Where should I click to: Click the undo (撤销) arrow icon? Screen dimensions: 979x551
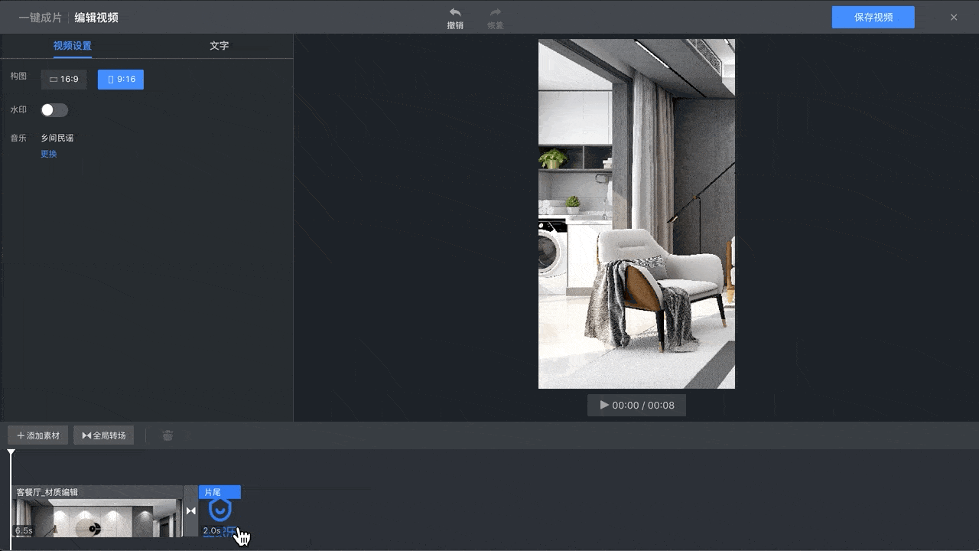[x=455, y=13]
